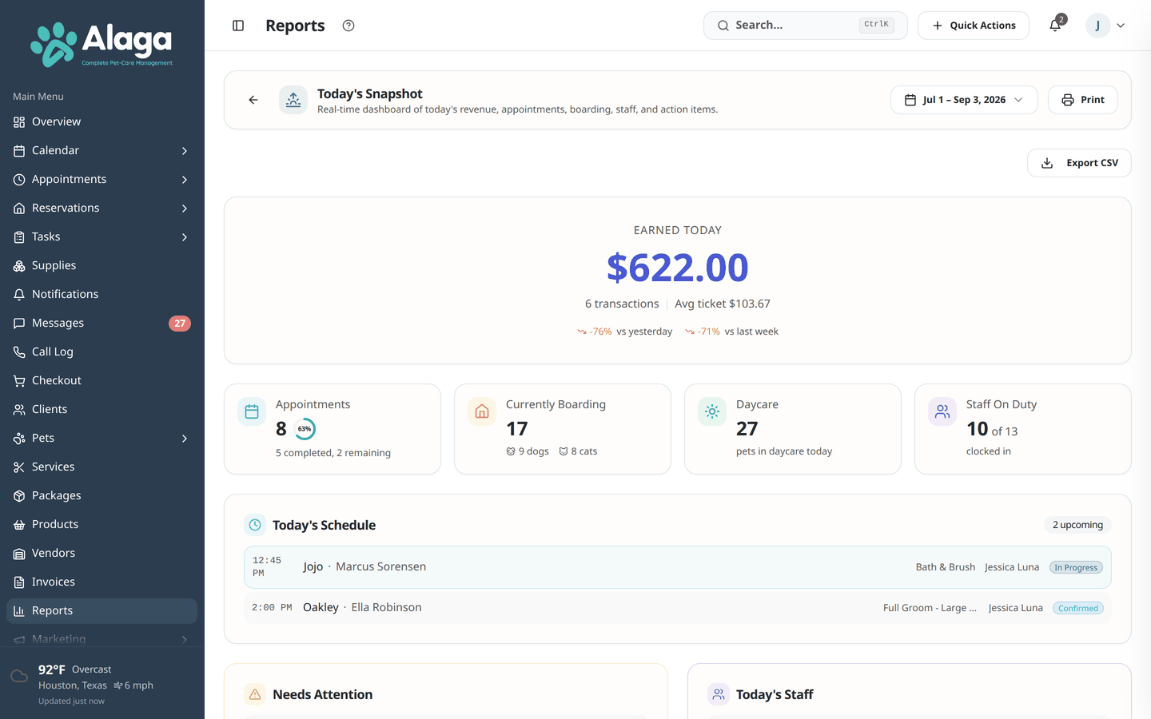Open Clients in the sidebar
This screenshot has width=1151, height=719.
pos(102,409)
